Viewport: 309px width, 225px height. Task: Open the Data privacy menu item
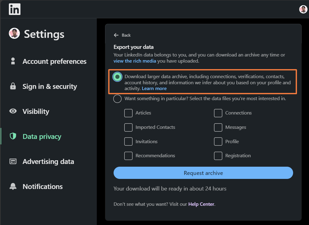point(42,136)
